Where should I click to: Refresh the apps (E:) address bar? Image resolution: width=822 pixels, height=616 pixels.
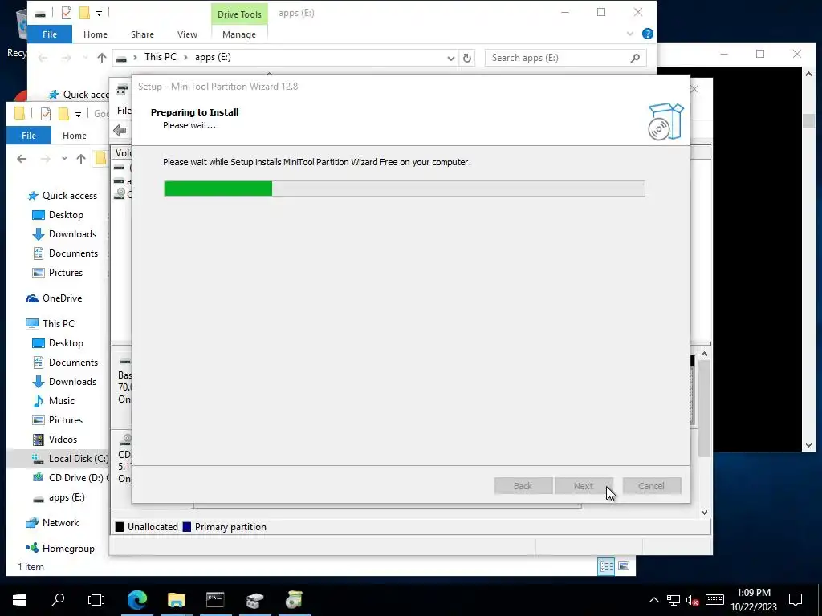[x=467, y=58]
